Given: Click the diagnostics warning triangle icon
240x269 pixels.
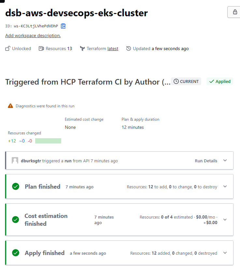Looking at the screenshot, I should [11, 106].
